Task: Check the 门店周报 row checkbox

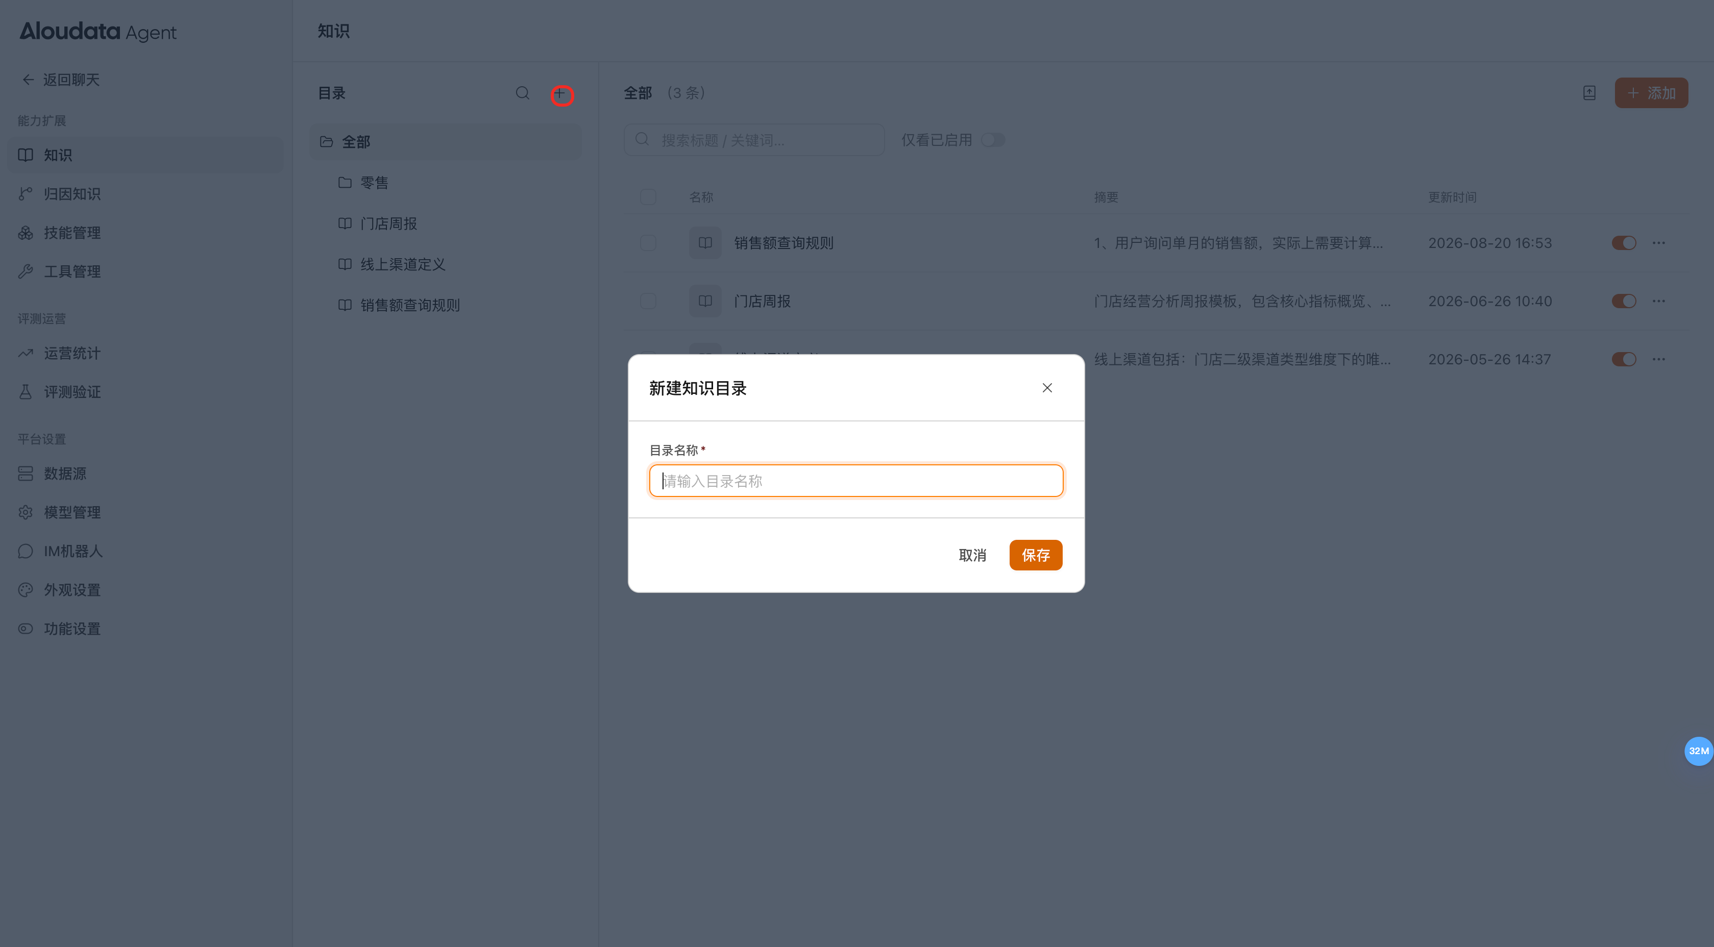Action: pyautogui.click(x=647, y=301)
